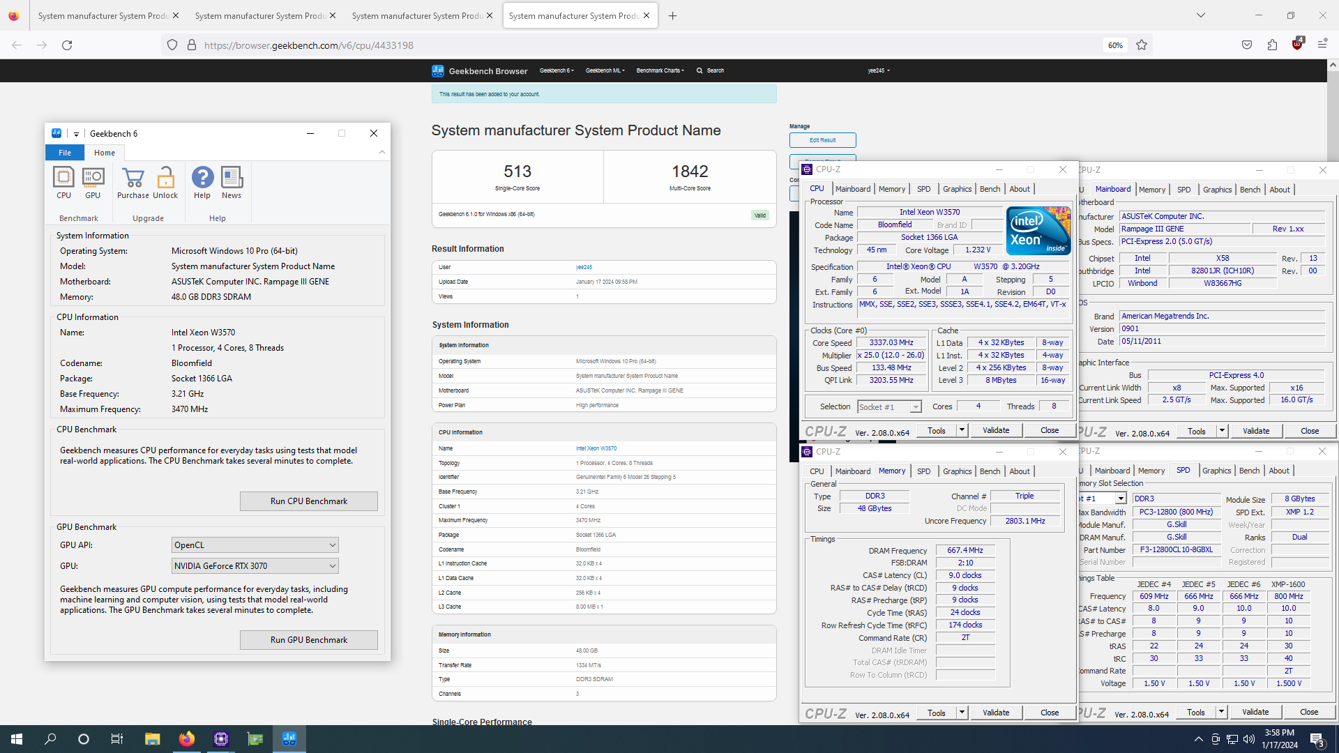Screen dimensions: 1339x753
Task: Open Windows Start menu
Action: 17,739
